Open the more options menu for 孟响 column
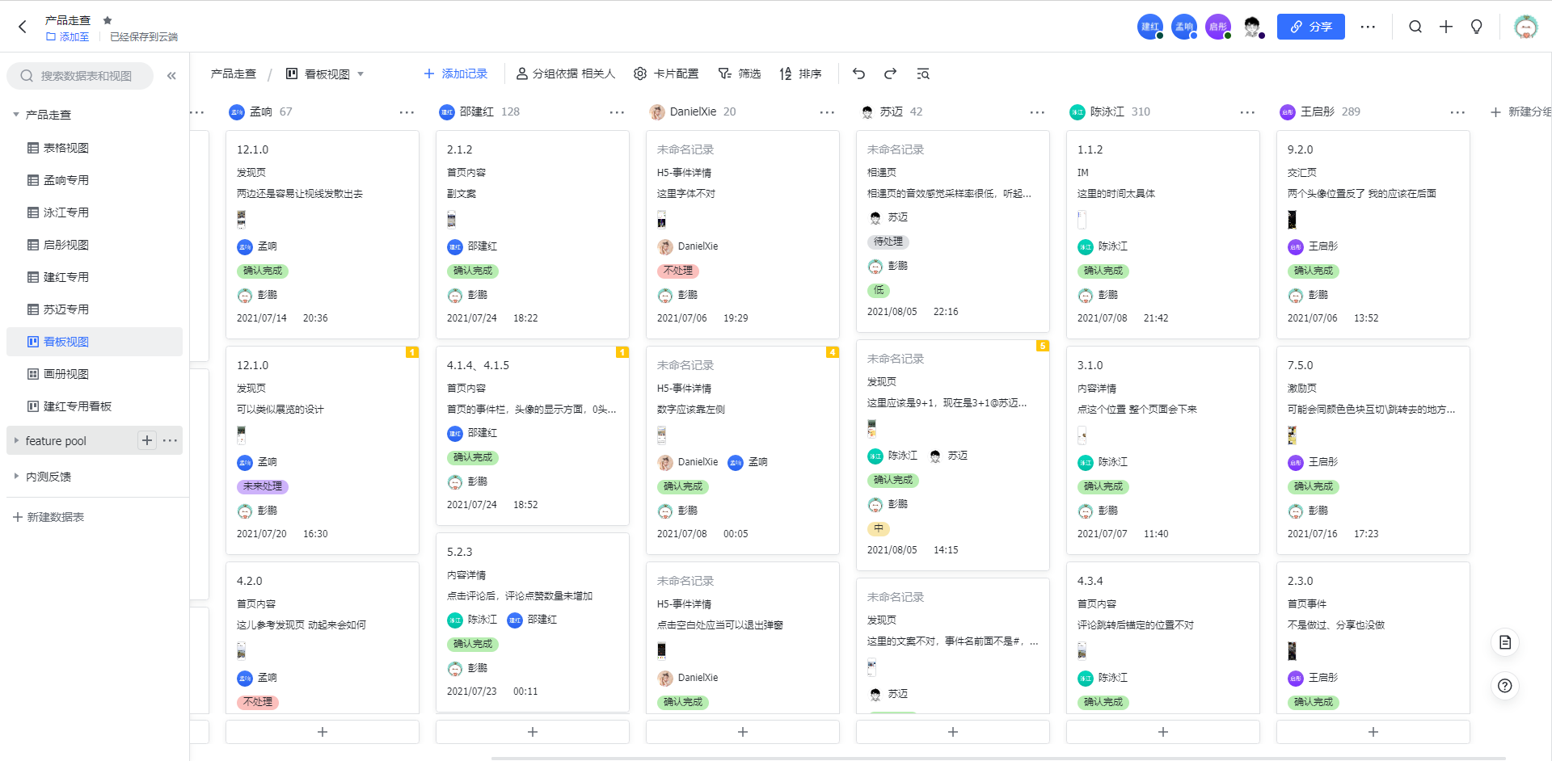Screen dimensions: 1552x761 tap(407, 112)
